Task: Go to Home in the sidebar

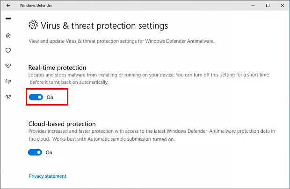Action: pyautogui.click(x=8, y=35)
